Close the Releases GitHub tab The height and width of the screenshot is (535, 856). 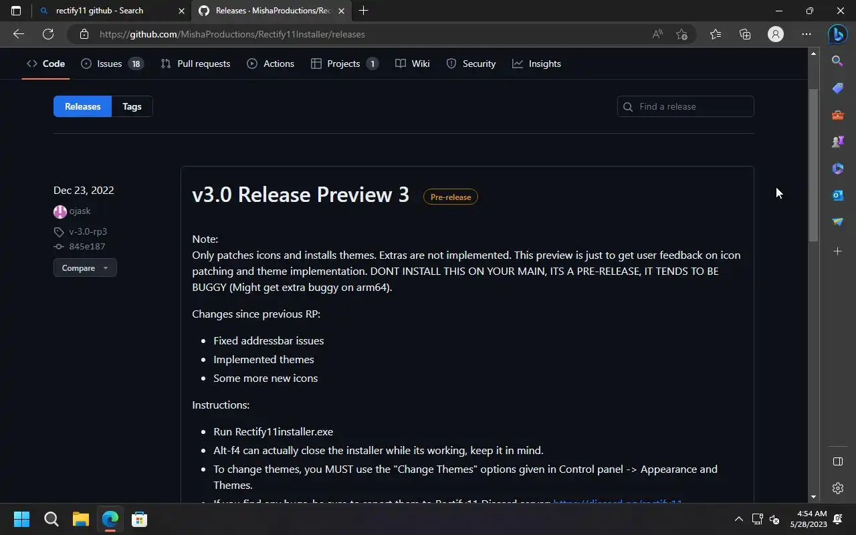(342, 11)
